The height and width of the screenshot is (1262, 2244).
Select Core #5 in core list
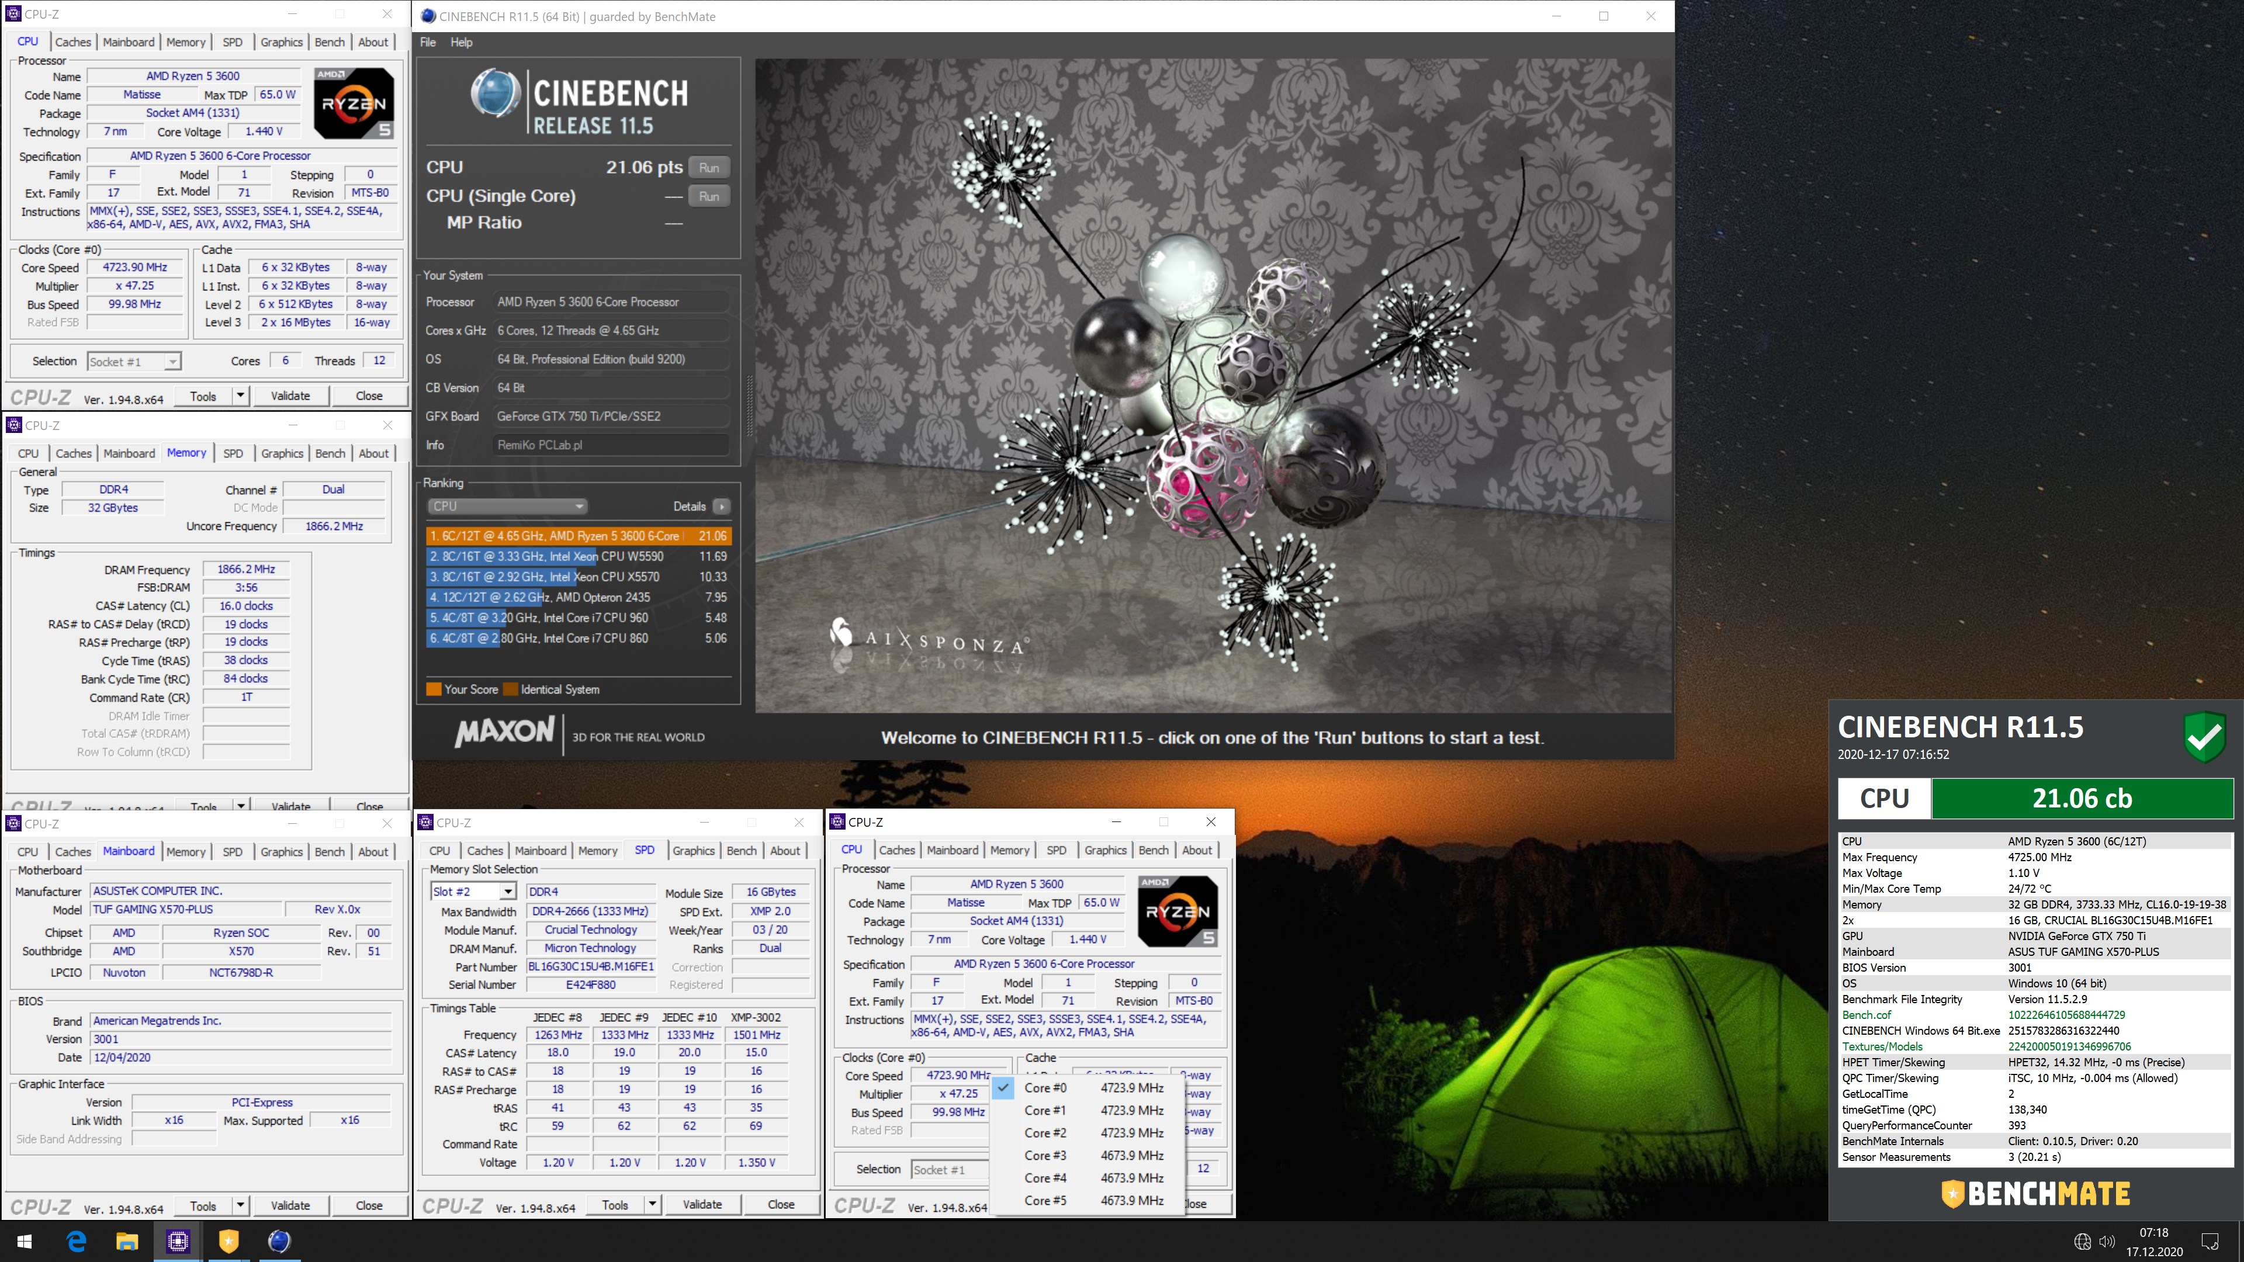pyautogui.click(x=1087, y=1200)
